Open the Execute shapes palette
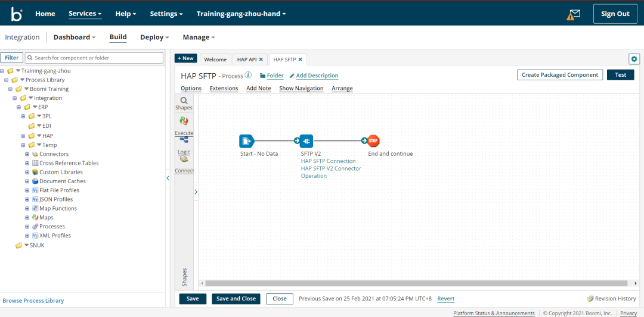This screenshot has width=644, height=317. coord(184,121)
